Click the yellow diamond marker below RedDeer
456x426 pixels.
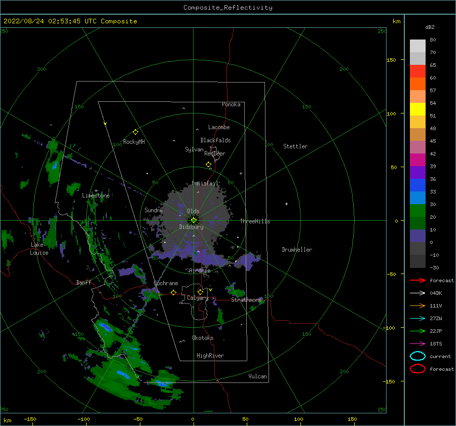click(208, 165)
